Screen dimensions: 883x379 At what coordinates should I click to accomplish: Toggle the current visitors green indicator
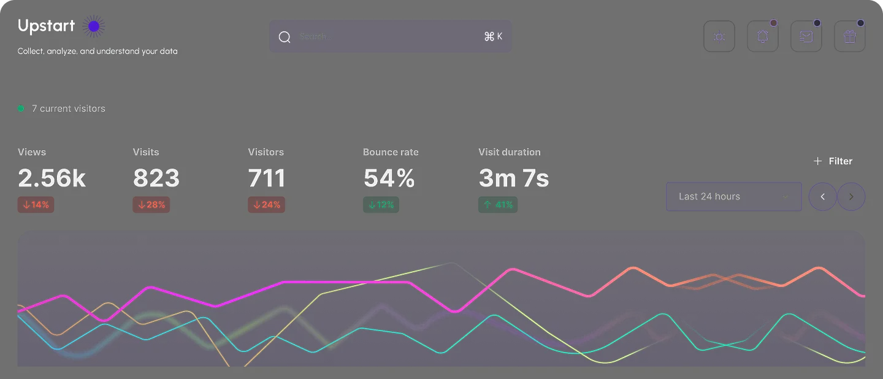(x=20, y=108)
